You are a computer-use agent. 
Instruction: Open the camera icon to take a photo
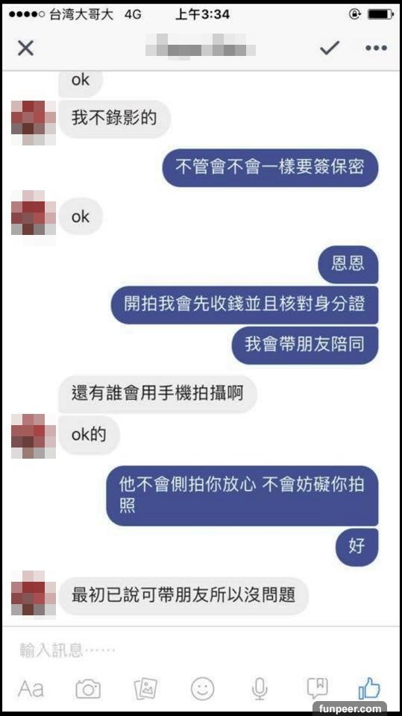coord(88,688)
